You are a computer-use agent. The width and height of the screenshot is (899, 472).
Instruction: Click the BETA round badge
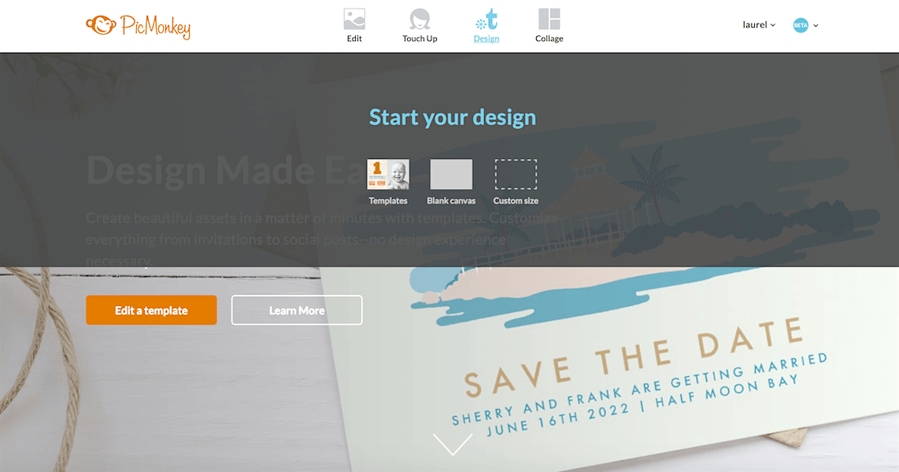pos(801,25)
